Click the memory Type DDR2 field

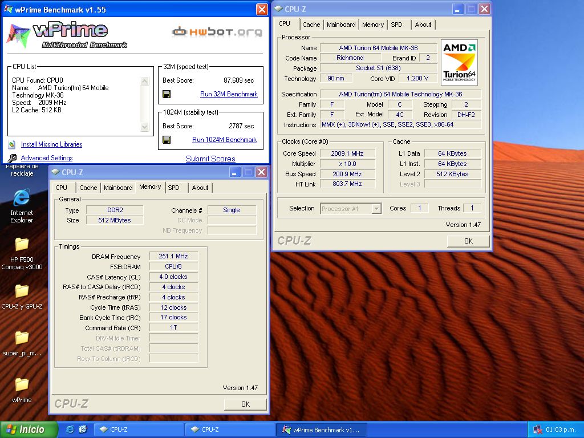point(115,210)
